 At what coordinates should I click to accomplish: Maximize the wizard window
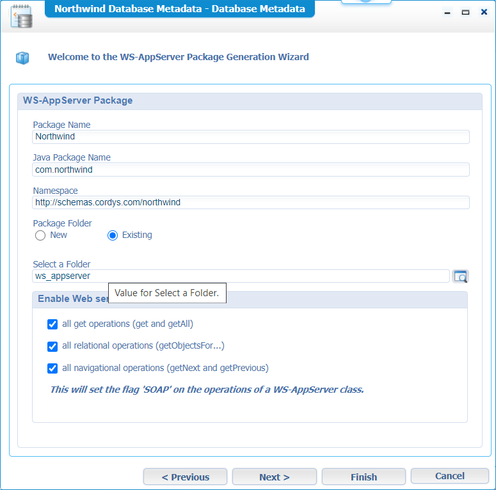tap(465, 12)
